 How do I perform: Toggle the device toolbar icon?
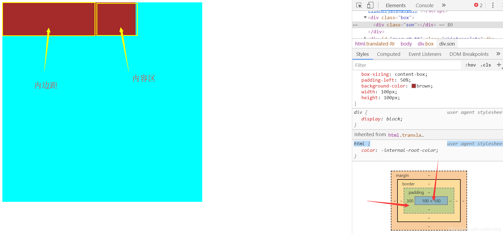click(370, 5)
